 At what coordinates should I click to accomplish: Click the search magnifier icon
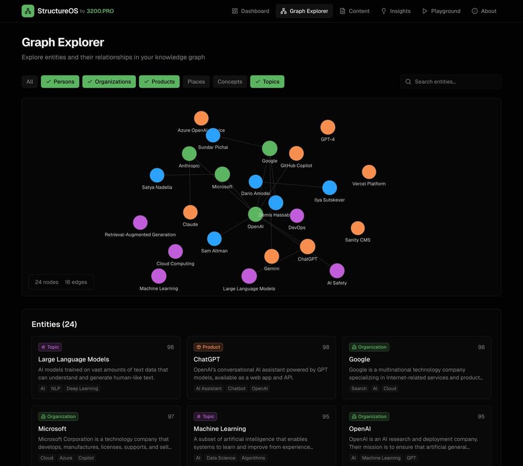(x=408, y=82)
